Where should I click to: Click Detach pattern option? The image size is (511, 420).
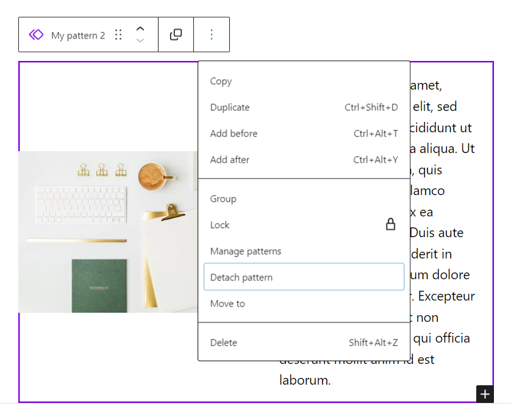pos(304,277)
